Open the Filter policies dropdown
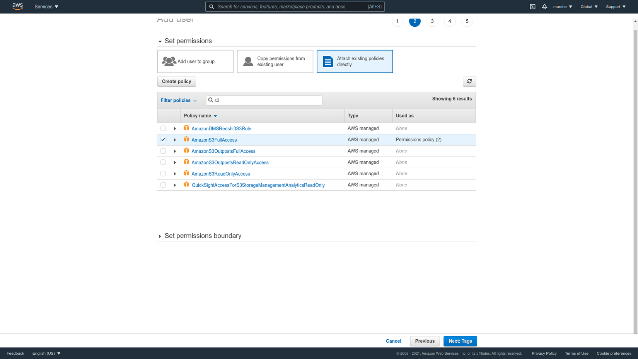Image resolution: width=638 pixels, height=359 pixels. coord(179,101)
